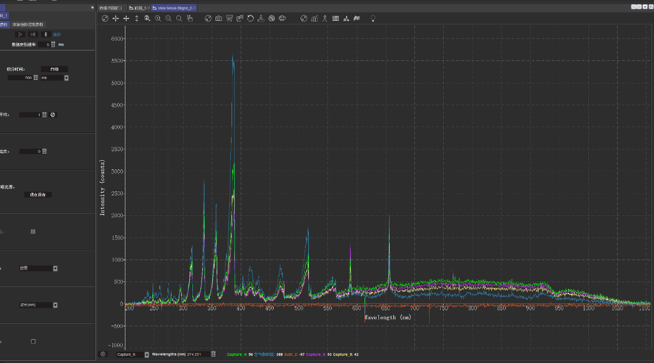The width and height of the screenshot is (654, 363).
Task: Open the data table grid icon
Action: (335, 18)
